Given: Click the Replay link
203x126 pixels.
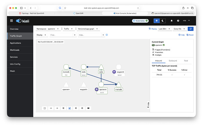Looking at the screenshot, I should (x=153, y=29).
